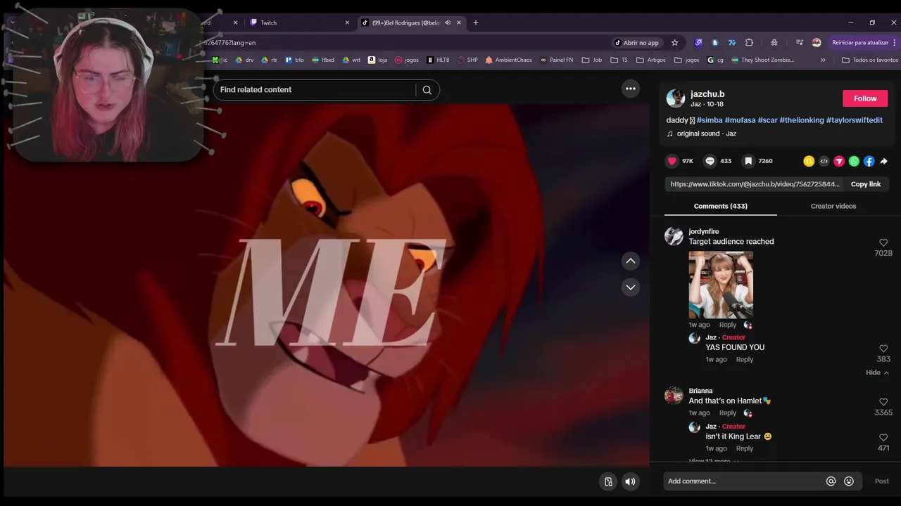This screenshot has height=506, width=901.
Task: Open jordynfire's profile avatar
Action: pyautogui.click(x=674, y=236)
